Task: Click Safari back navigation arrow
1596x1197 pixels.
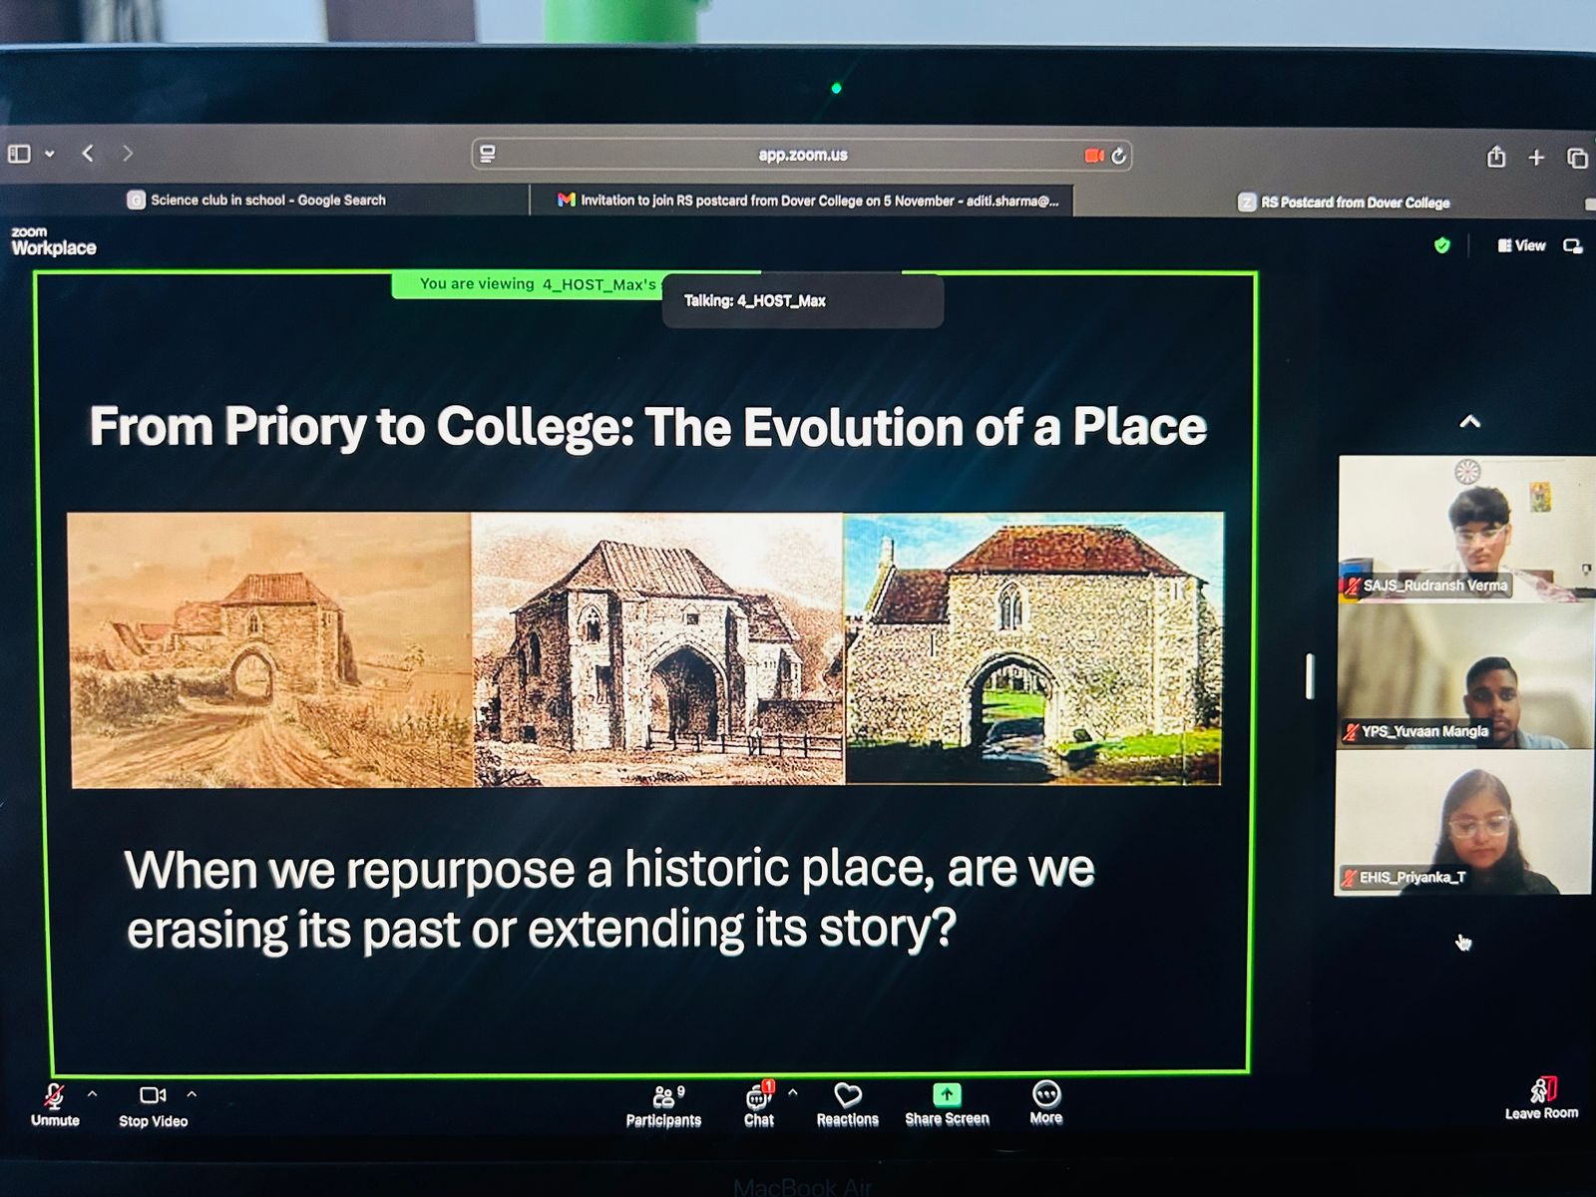Action: (x=88, y=154)
